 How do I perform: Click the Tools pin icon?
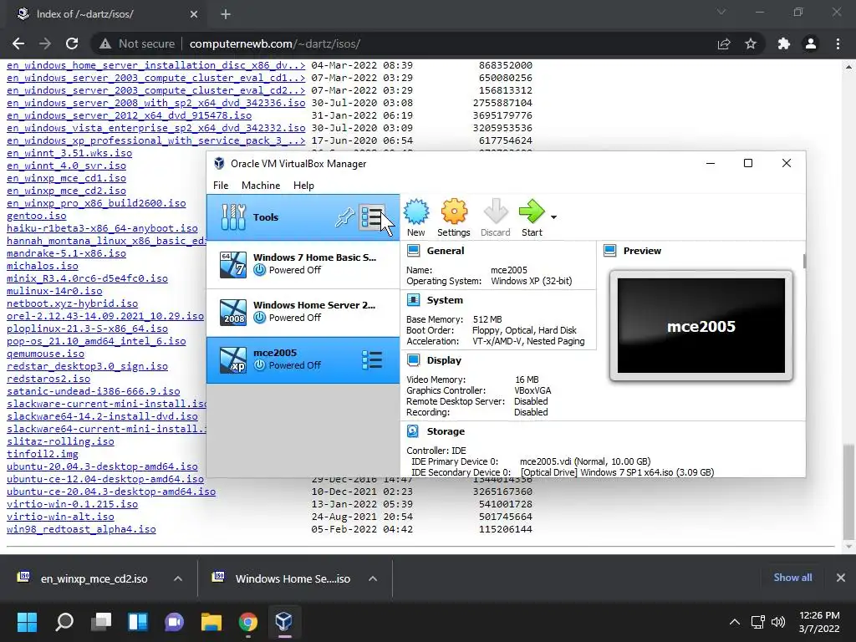pos(344,218)
